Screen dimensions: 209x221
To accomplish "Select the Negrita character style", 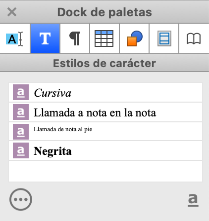I will point(105,150).
